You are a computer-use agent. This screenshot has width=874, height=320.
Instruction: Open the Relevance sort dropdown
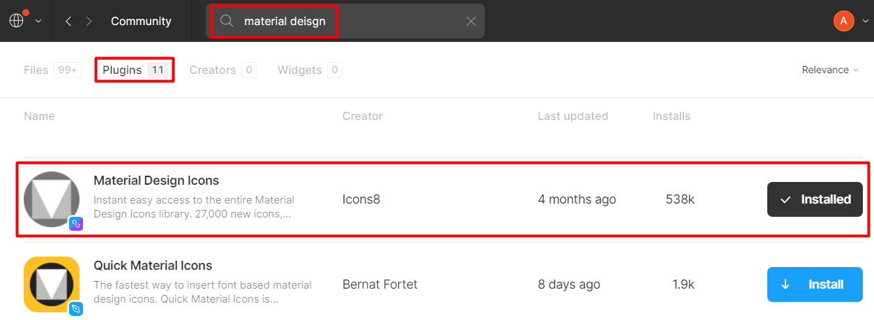coord(829,70)
